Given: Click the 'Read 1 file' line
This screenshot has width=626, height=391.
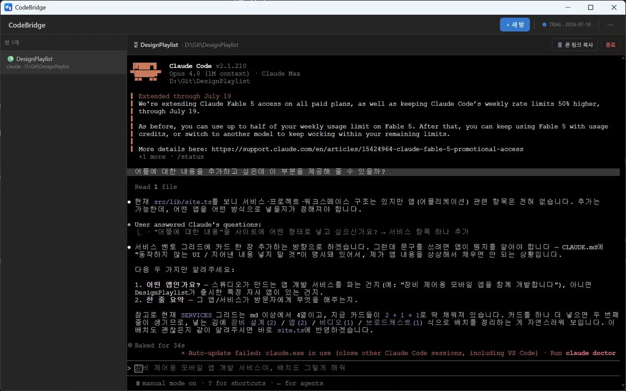Looking at the screenshot, I should pyautogui.click(x=156, y=187).
